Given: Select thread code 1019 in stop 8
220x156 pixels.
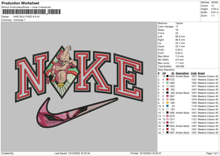Looking at the screenshot, I should [194, 100].
